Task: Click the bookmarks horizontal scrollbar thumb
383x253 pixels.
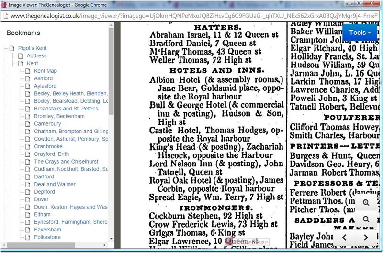Action: [41, 245]
